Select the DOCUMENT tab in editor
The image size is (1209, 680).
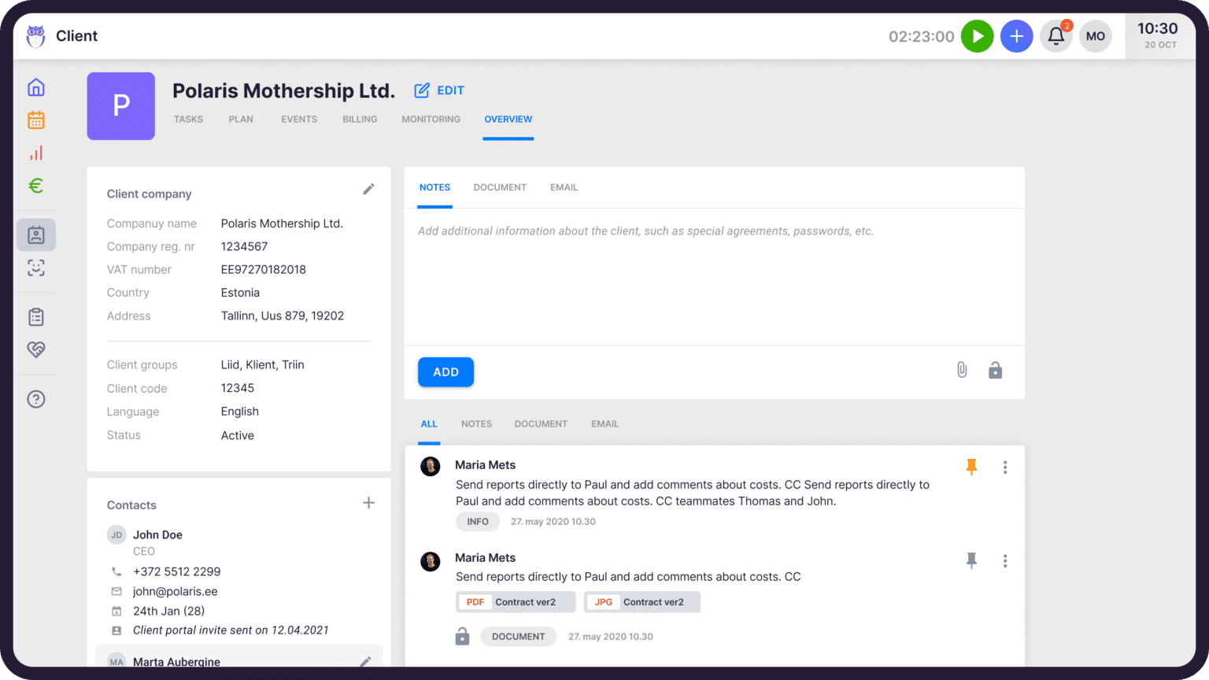pos(500,187)
